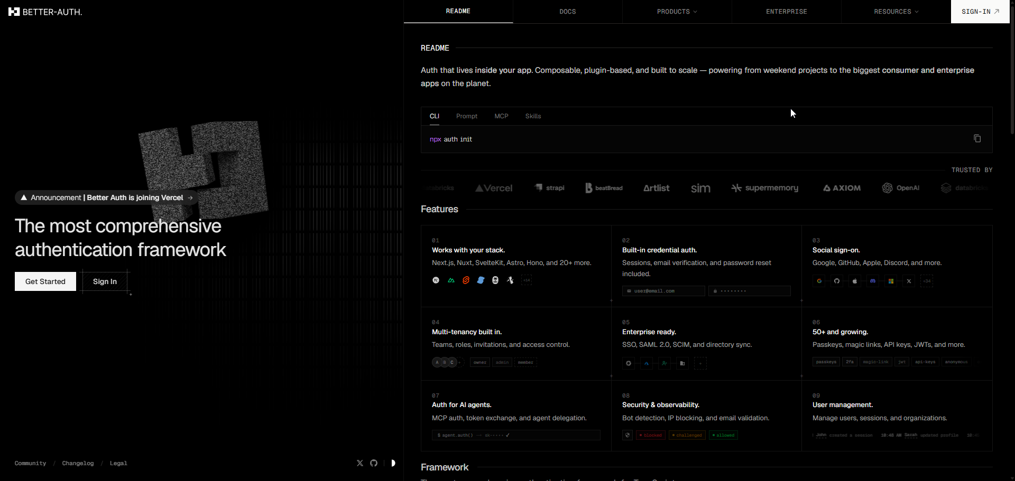
Task: Click the Better-Auth logo in header
Action: pyautogui.click(x=45, y=12)
